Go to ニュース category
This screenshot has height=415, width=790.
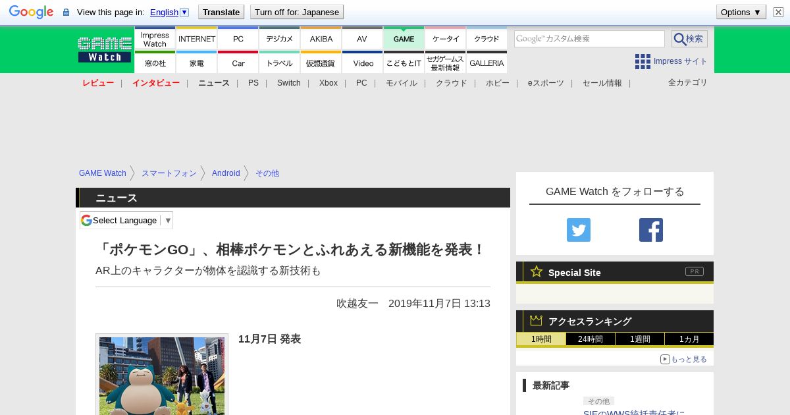click(214, 83)
